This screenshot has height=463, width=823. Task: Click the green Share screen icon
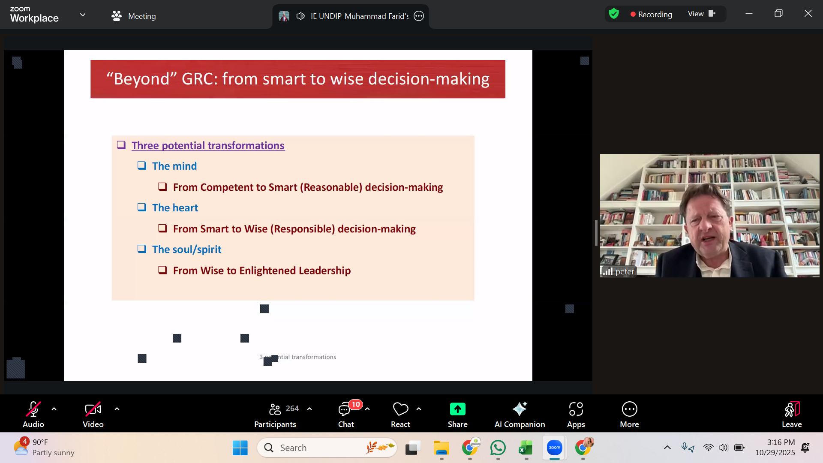457,409
